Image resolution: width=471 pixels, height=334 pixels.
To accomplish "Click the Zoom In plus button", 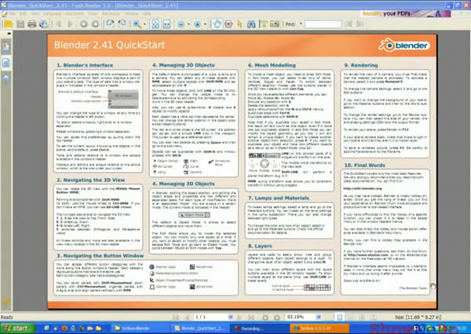I will click(197, 24).
